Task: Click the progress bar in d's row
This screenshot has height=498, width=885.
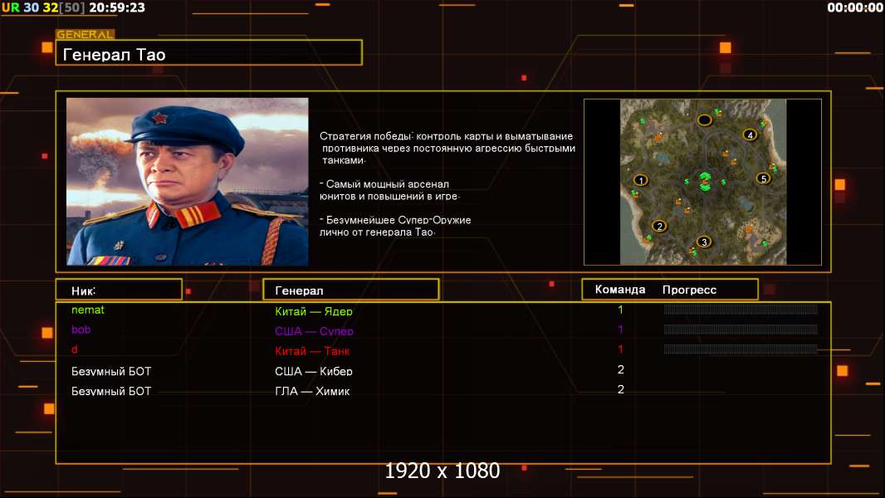Action: [741, 349]
